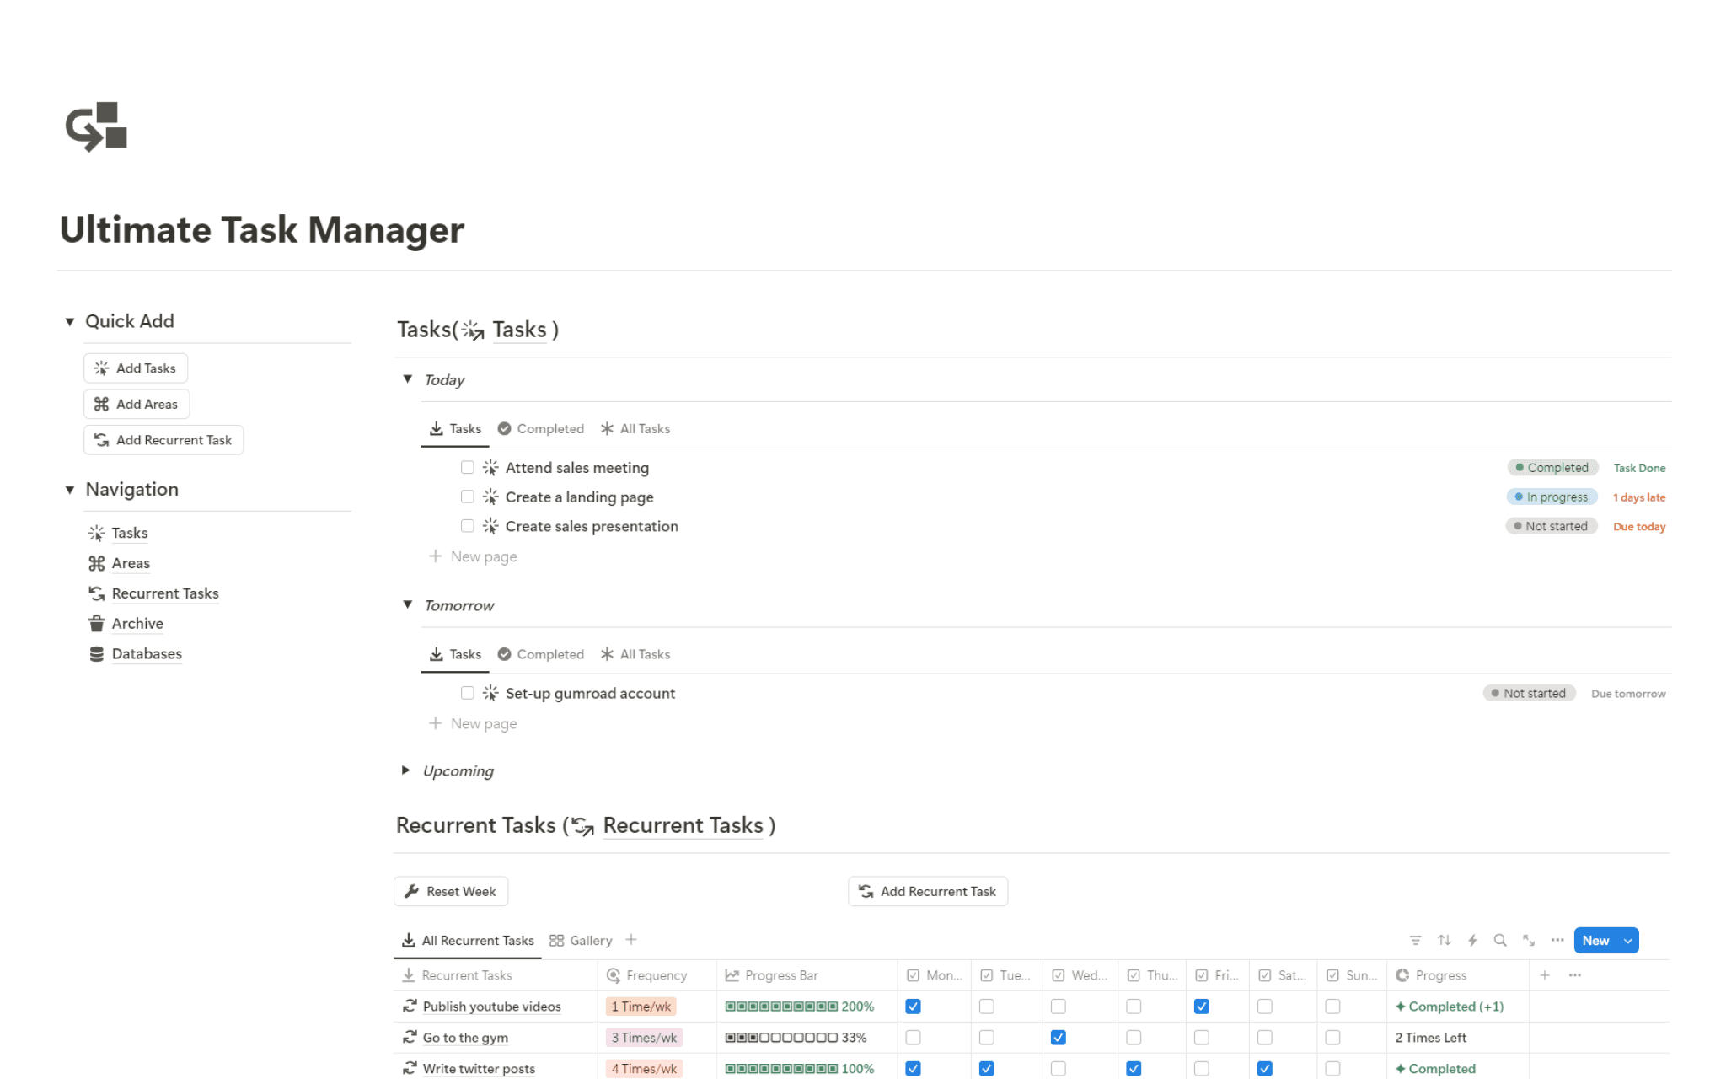The width and height of the screenshot is (1726, 1079).
Task: Enable Wednesday for Publish youtube videos
Action: pyautogui.click(x=1058, y=1006)
